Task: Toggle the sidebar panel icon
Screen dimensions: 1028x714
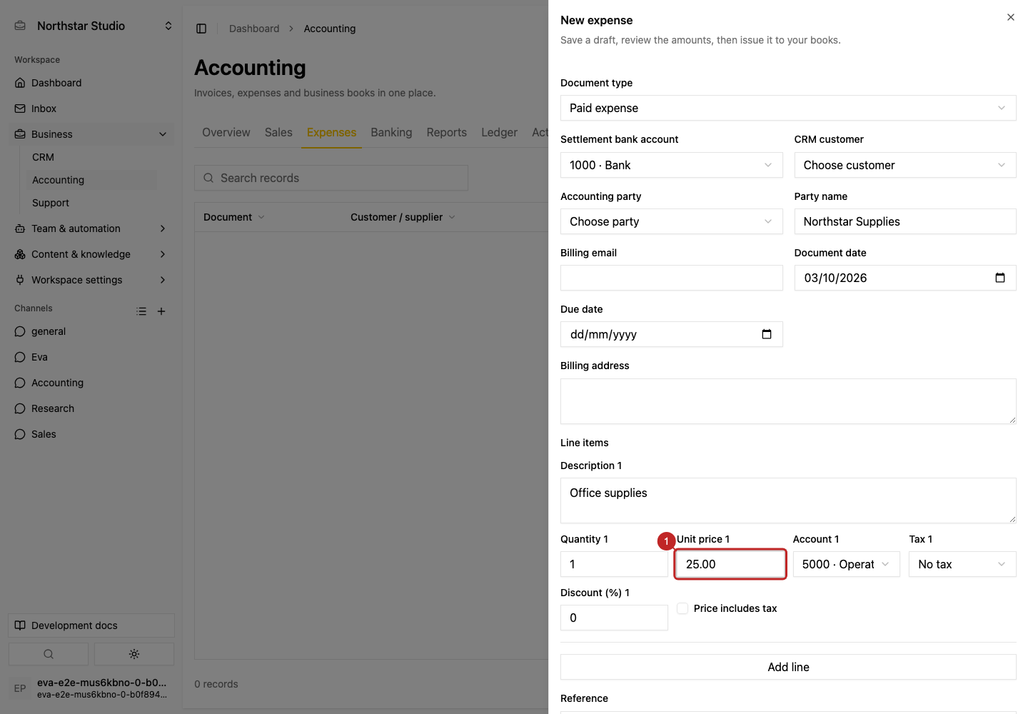Action: 201,29
